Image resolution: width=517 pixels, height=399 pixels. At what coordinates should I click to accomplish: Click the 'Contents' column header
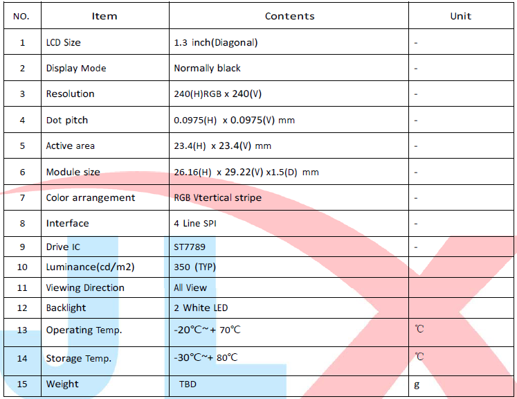(289, 16)
